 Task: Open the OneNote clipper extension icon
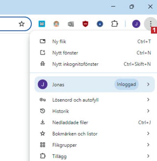click(71, 24)
